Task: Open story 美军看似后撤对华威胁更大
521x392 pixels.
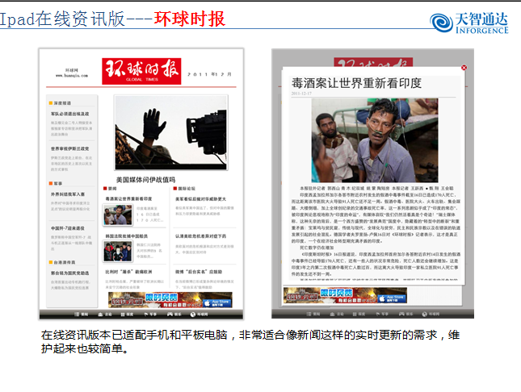Action: click(x=200, y=198)
